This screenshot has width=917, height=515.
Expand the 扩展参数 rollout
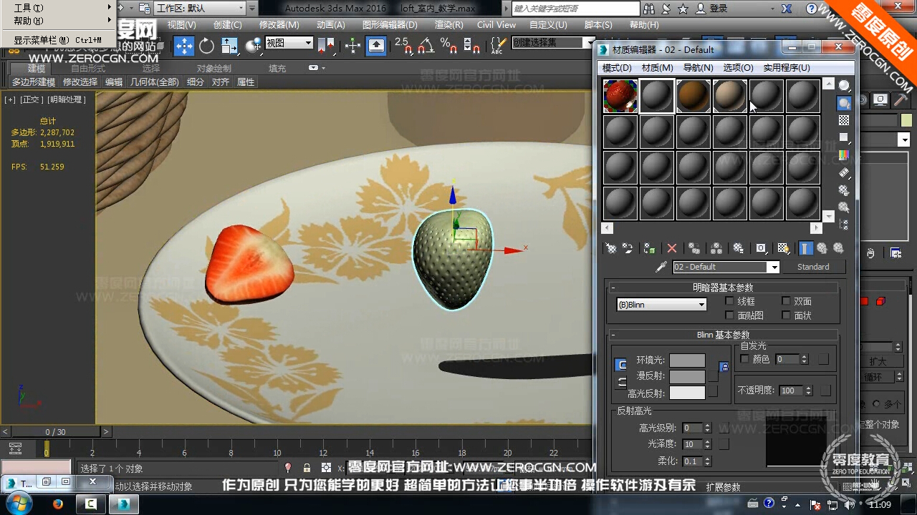tap(722, 487)
